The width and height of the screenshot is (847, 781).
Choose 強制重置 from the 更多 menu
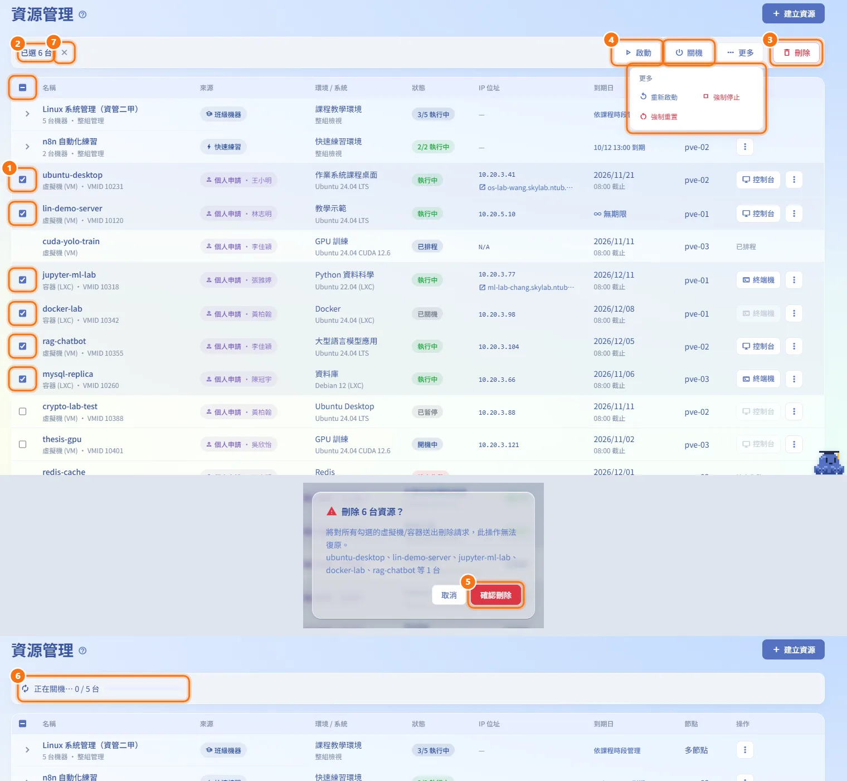(x=659, y=117)
